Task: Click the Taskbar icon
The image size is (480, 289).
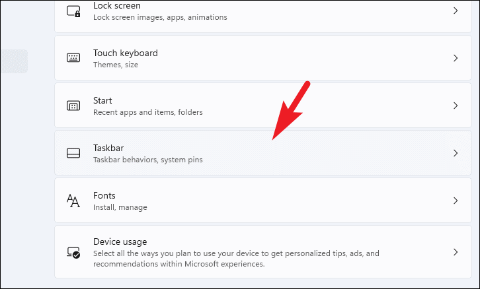Action: [73, 153]
